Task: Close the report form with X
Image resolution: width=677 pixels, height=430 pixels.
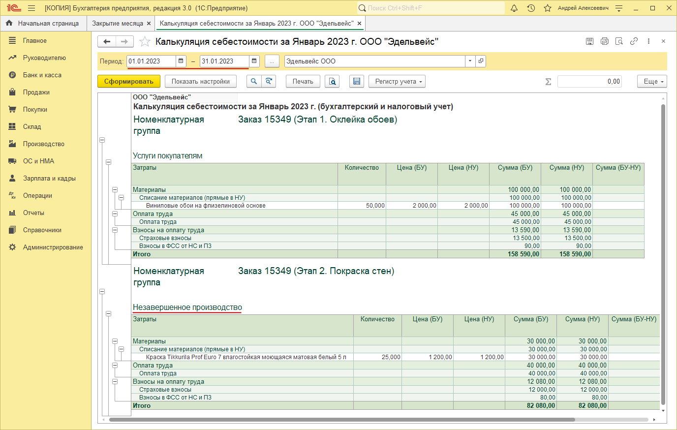Action: 663,41
